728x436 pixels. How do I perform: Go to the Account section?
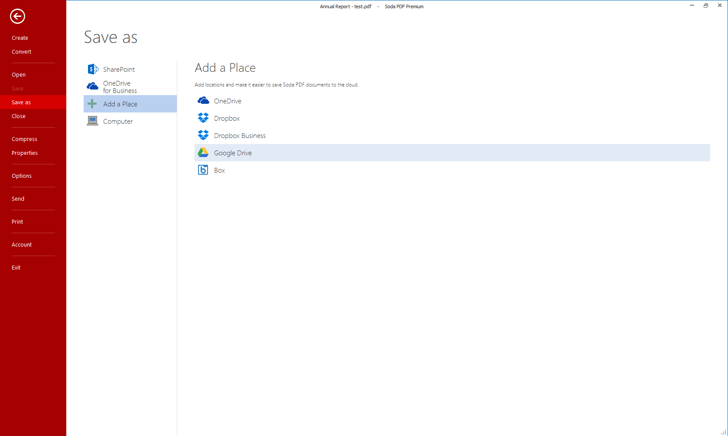(x=22, y=244)
